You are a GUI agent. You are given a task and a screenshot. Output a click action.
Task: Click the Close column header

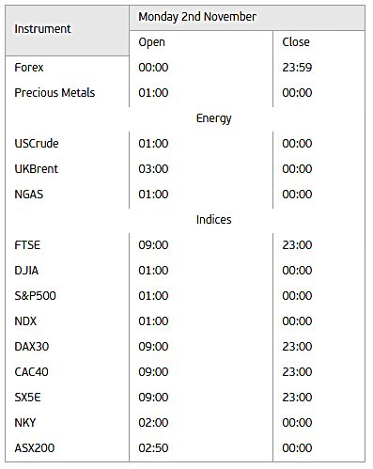(x=296, y=42)
